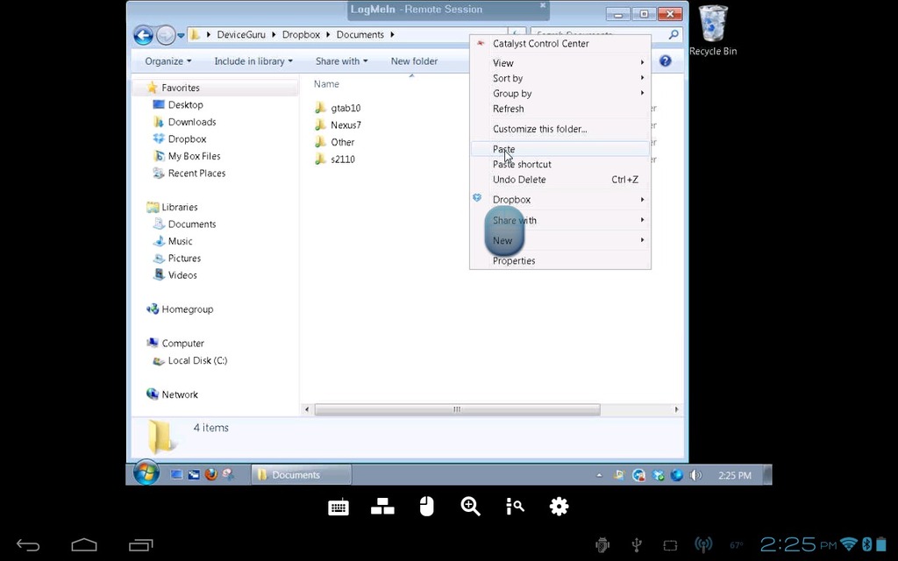The height and width of the screenshot is (561, 898).
Task: Choose Undo Delete in the context menu
Action: click(x=560, y=179)
